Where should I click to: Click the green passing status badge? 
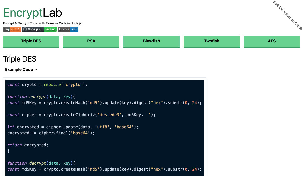click(x=50, y=29)
